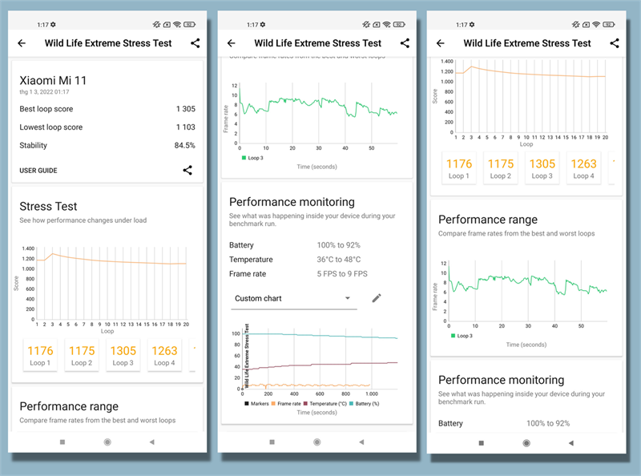Viewport: 641px width, 476px height.
Task: Open the USER GUIDE link
Action: 38,171
